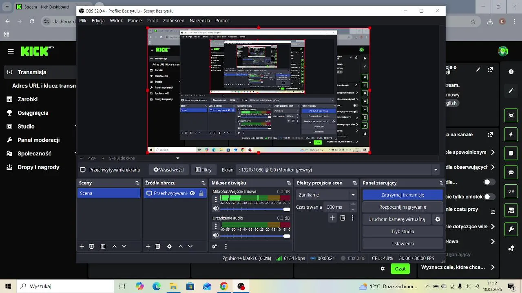Image resolution: width=522 pixels, height=293 pixels.
Task: Remove scene transition with trash icon
Action: click(343, 218)
